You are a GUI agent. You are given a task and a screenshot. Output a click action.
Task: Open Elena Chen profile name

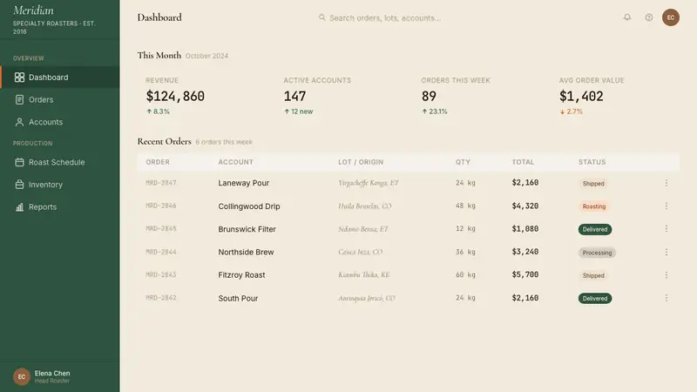pos(52,374)
